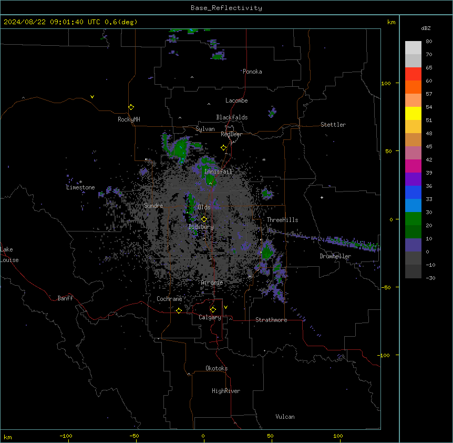Click the Base_Reflectivity title

click(226, 8)
